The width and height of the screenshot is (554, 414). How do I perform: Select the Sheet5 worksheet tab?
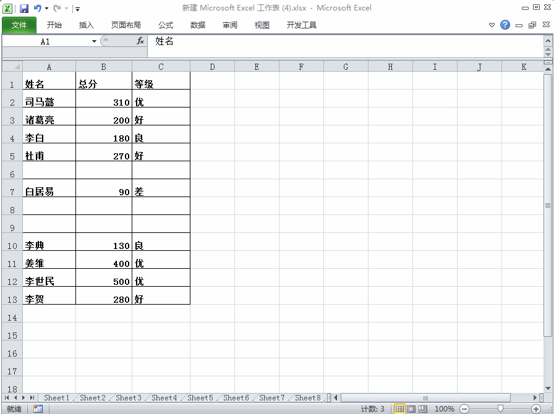(x=199, y=398)
